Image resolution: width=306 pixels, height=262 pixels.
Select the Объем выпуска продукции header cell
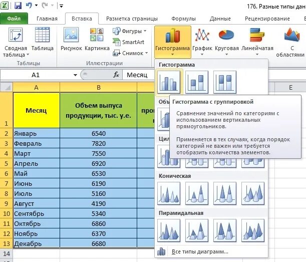tap(99, 110)
